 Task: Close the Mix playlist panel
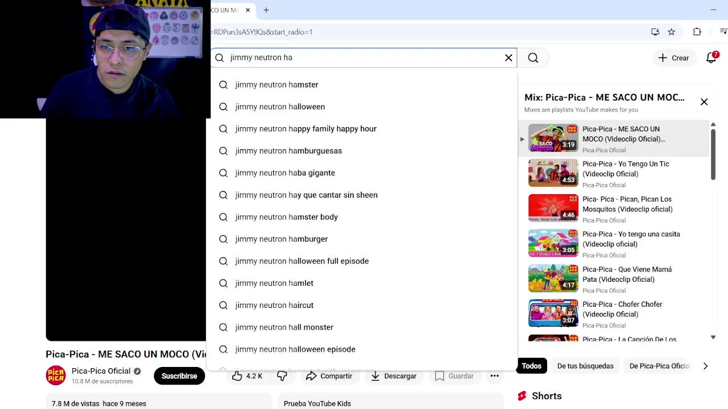[x=704, y=102]
